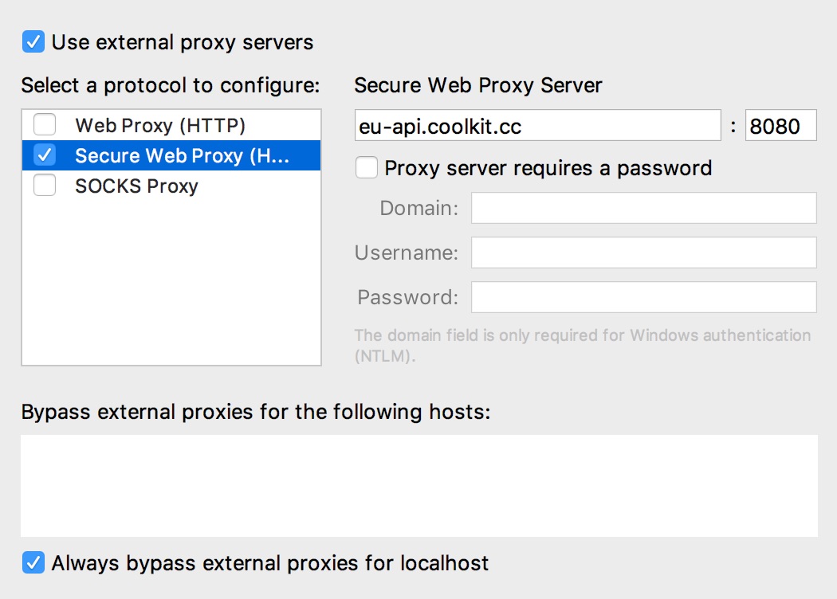Image resolution: width=837 pixels, height=599 pixels.
Task: Click the eu-api.coolkit.cc server address field
Action: coord(537,126)
